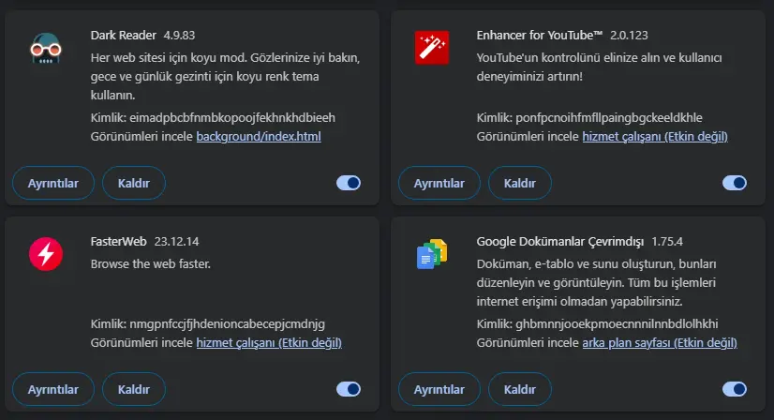Open arka plan sayfası link
This screenshot has height=420, width=774.
660,342
